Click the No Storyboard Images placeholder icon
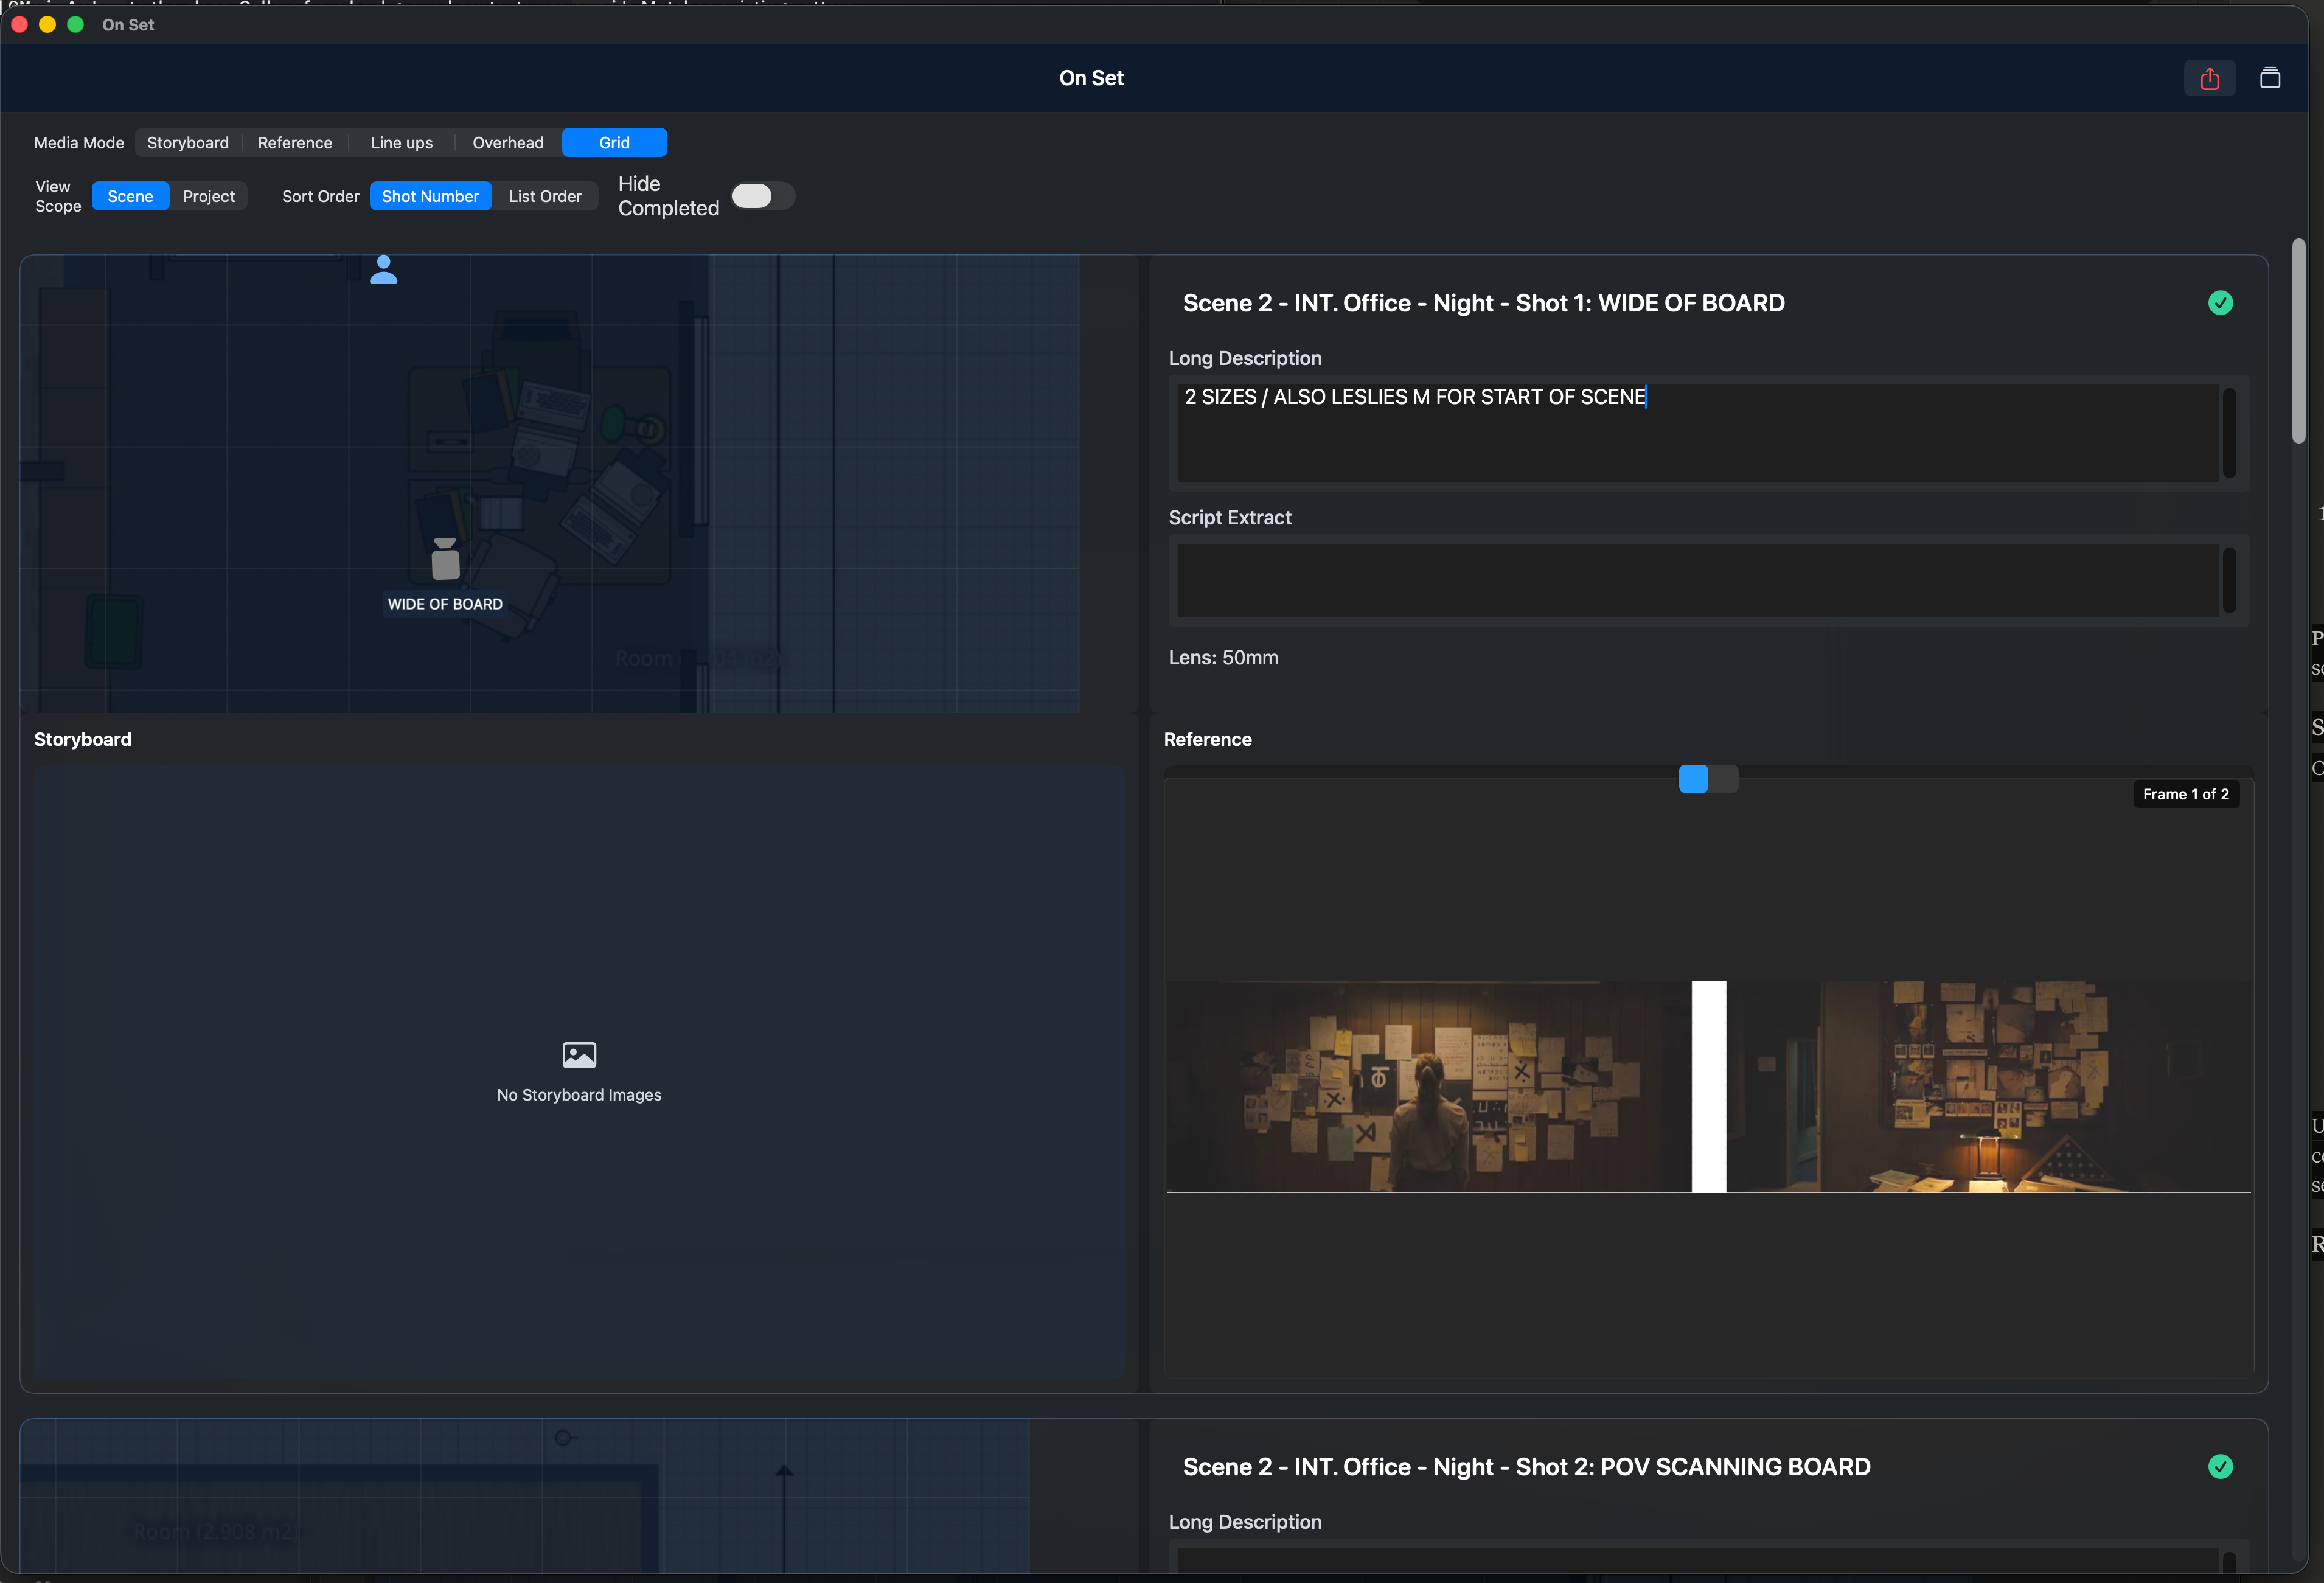 click(x=578, y=1054)
